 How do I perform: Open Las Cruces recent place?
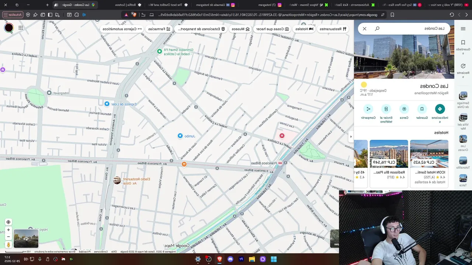(463, 143)
